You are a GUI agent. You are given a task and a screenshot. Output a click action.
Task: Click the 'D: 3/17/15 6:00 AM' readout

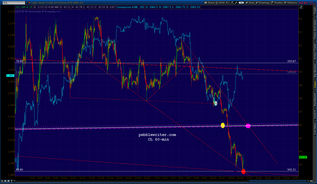[46, 7]
